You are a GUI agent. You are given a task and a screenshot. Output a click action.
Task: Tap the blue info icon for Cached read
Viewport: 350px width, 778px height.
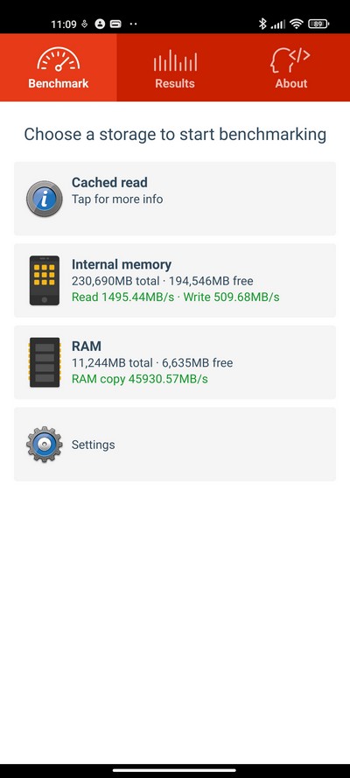(x=45, y=199)
